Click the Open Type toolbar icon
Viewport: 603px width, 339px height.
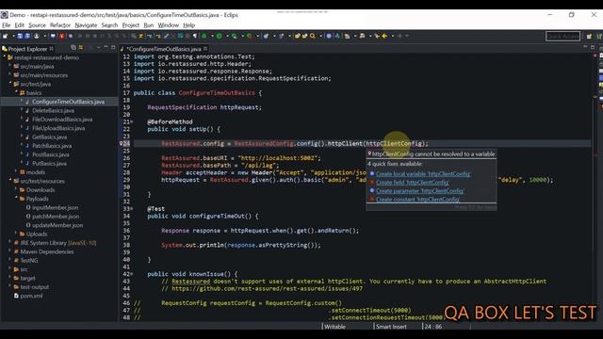point(297,36)
